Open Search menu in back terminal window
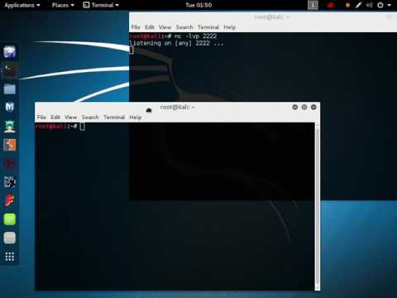The image size is (397, 298). tap(184, 27)
